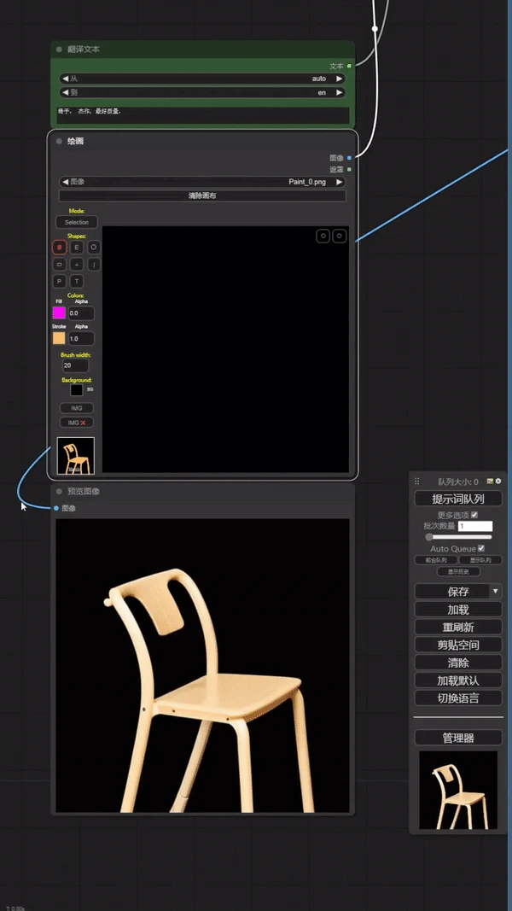
Task: Click right arrow of 图像 Paint_0.png field
Action: click(340, 182)
